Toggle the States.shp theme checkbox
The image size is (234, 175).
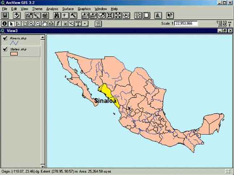click(x=5, y=49)
